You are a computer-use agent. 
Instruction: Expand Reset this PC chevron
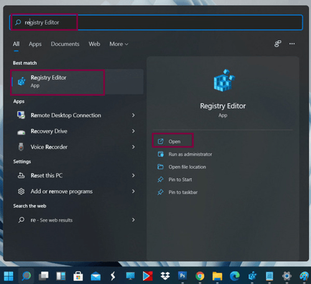pyautogui.click(x=133, y=176)
